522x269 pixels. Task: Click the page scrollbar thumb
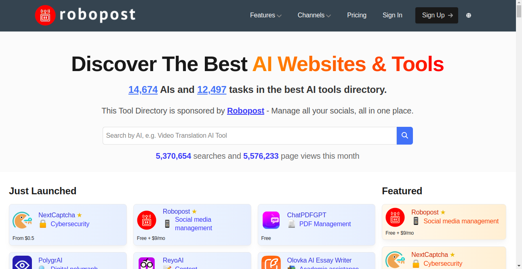pyautogui.click(x=519, y=11)
